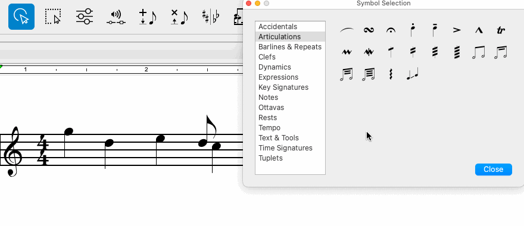Pick the turn ornament symbol
The width and height of the screenshot is (524, 226).
[x=369, y=30]
